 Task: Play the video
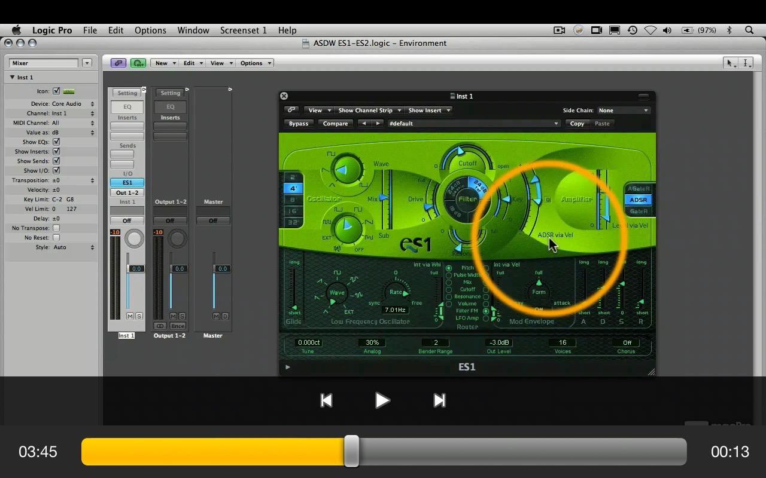click(x=382, y=400)
